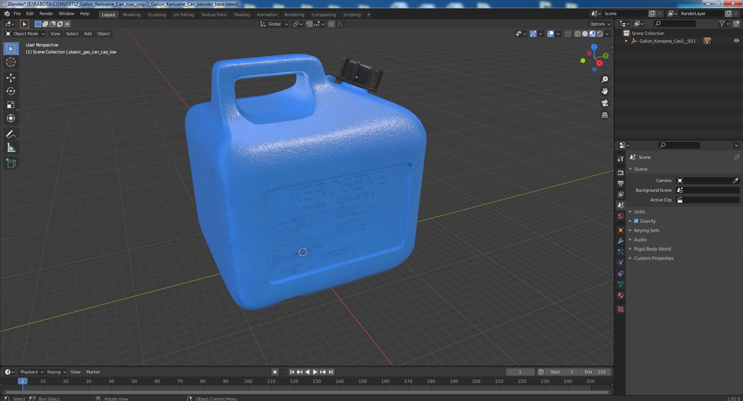Click the current frame marker on timeline
This screenshot has width=743, height=401.
click(x=22, y=381)
